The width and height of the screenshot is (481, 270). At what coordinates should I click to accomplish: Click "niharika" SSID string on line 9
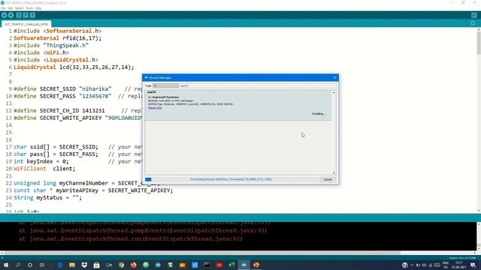[x=95, y=88]
